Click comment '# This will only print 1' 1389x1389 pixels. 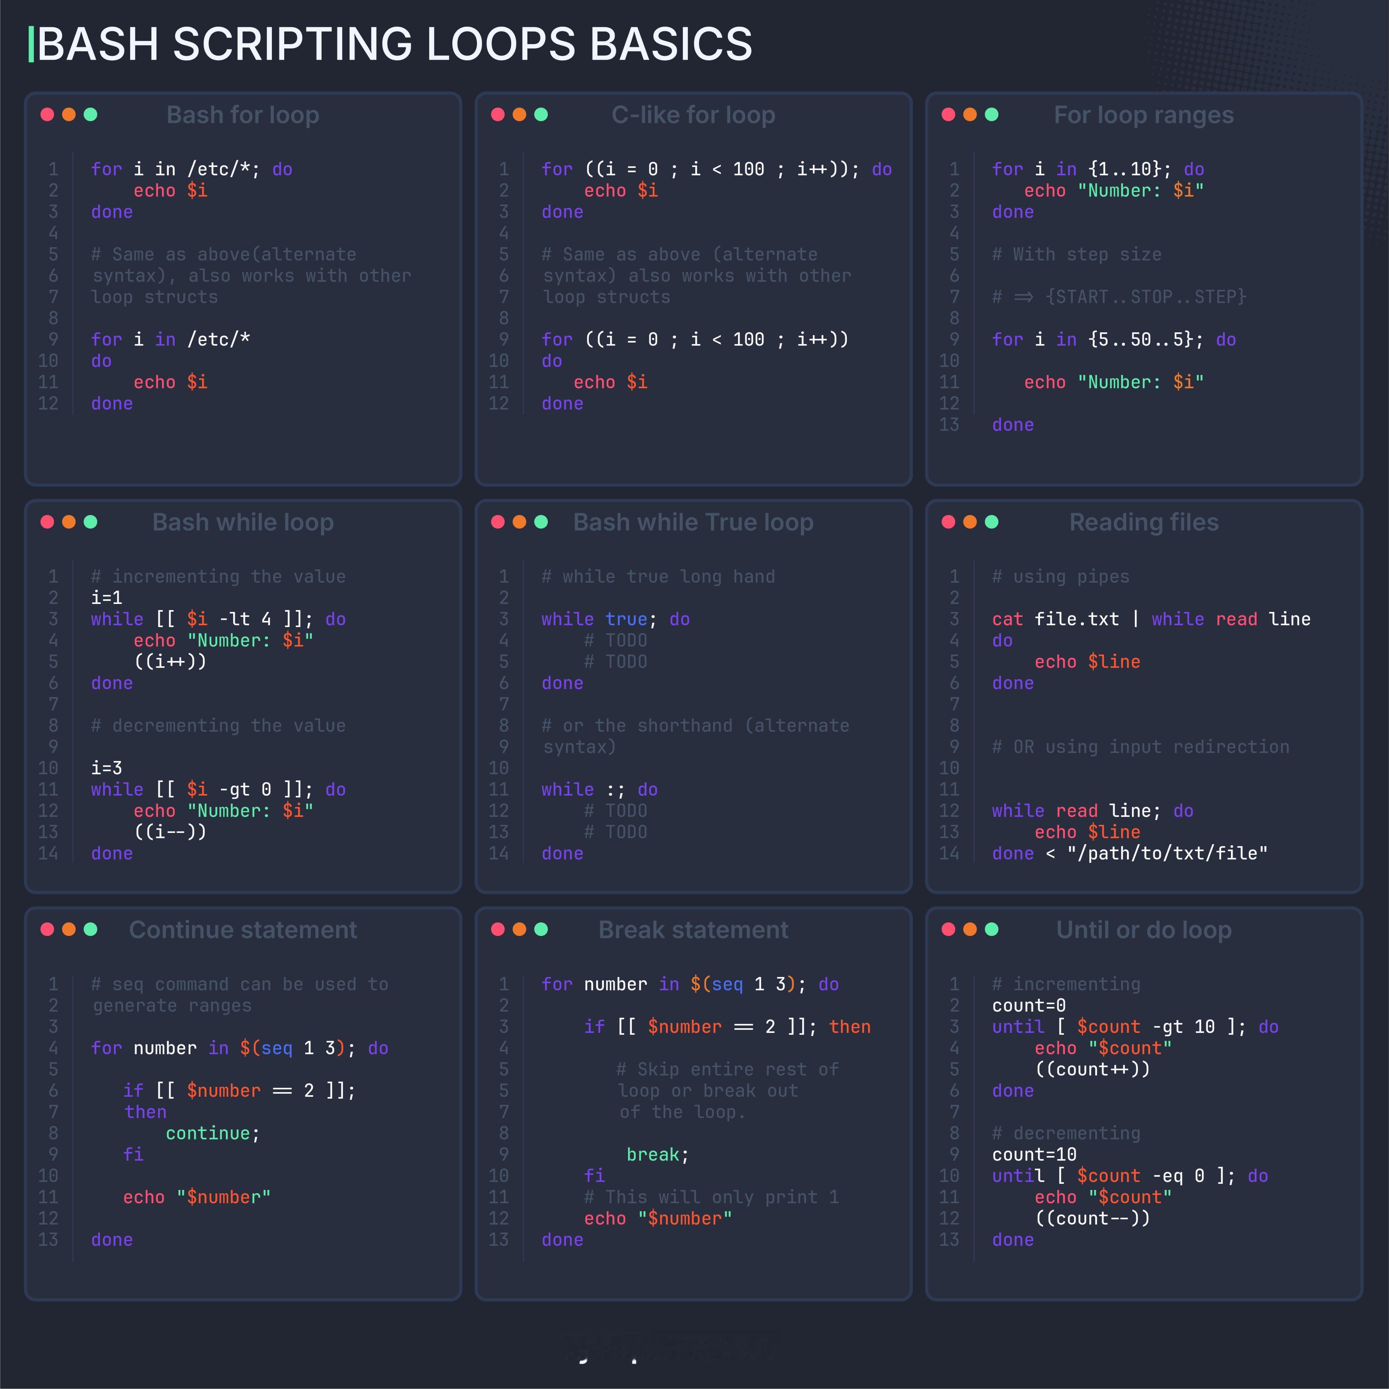[712, 1197]
